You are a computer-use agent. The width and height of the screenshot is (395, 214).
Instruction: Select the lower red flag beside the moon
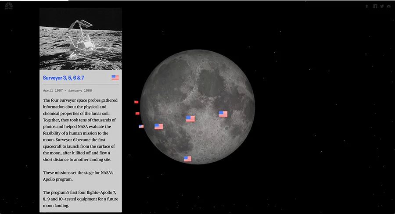click(x=137, y=114)
